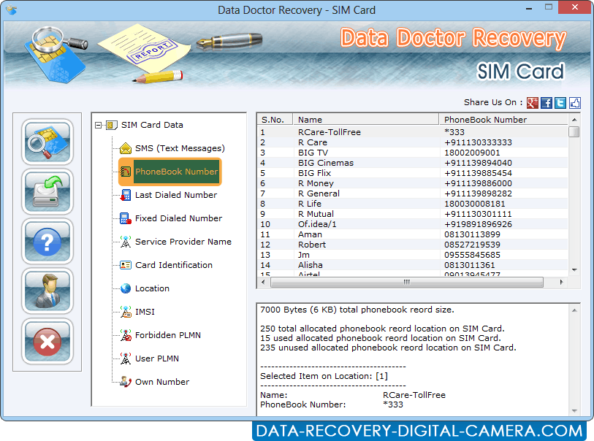The height and width of the screenshot is (441, 594).
Task: Click the SMS envelope icon in tree
Action: coord(126,148)
